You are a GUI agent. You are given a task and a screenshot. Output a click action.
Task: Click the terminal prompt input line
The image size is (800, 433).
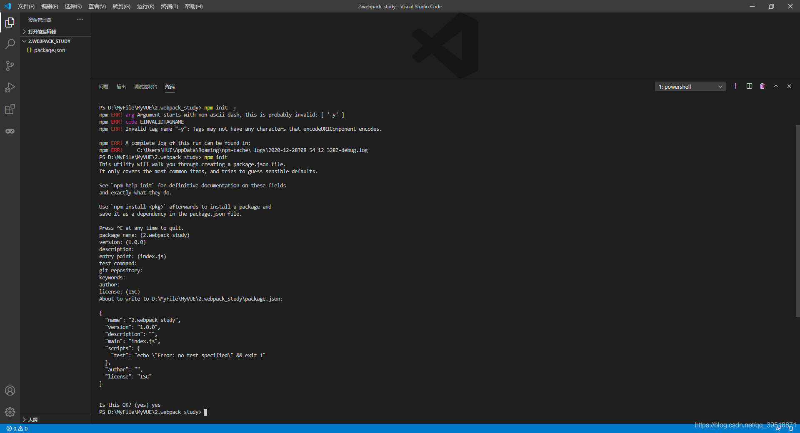point(153,412)
